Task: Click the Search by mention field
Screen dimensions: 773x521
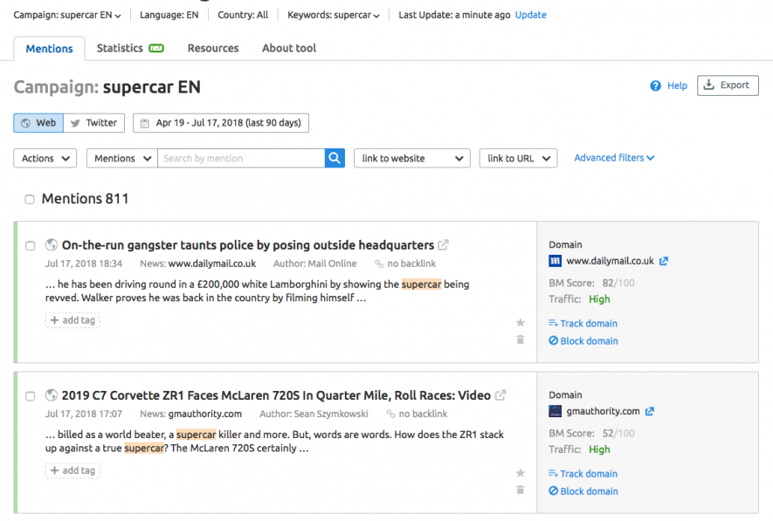Action: (241, 158)
